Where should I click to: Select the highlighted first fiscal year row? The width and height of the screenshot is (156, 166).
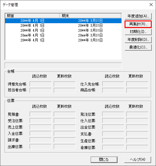point(63,21)
